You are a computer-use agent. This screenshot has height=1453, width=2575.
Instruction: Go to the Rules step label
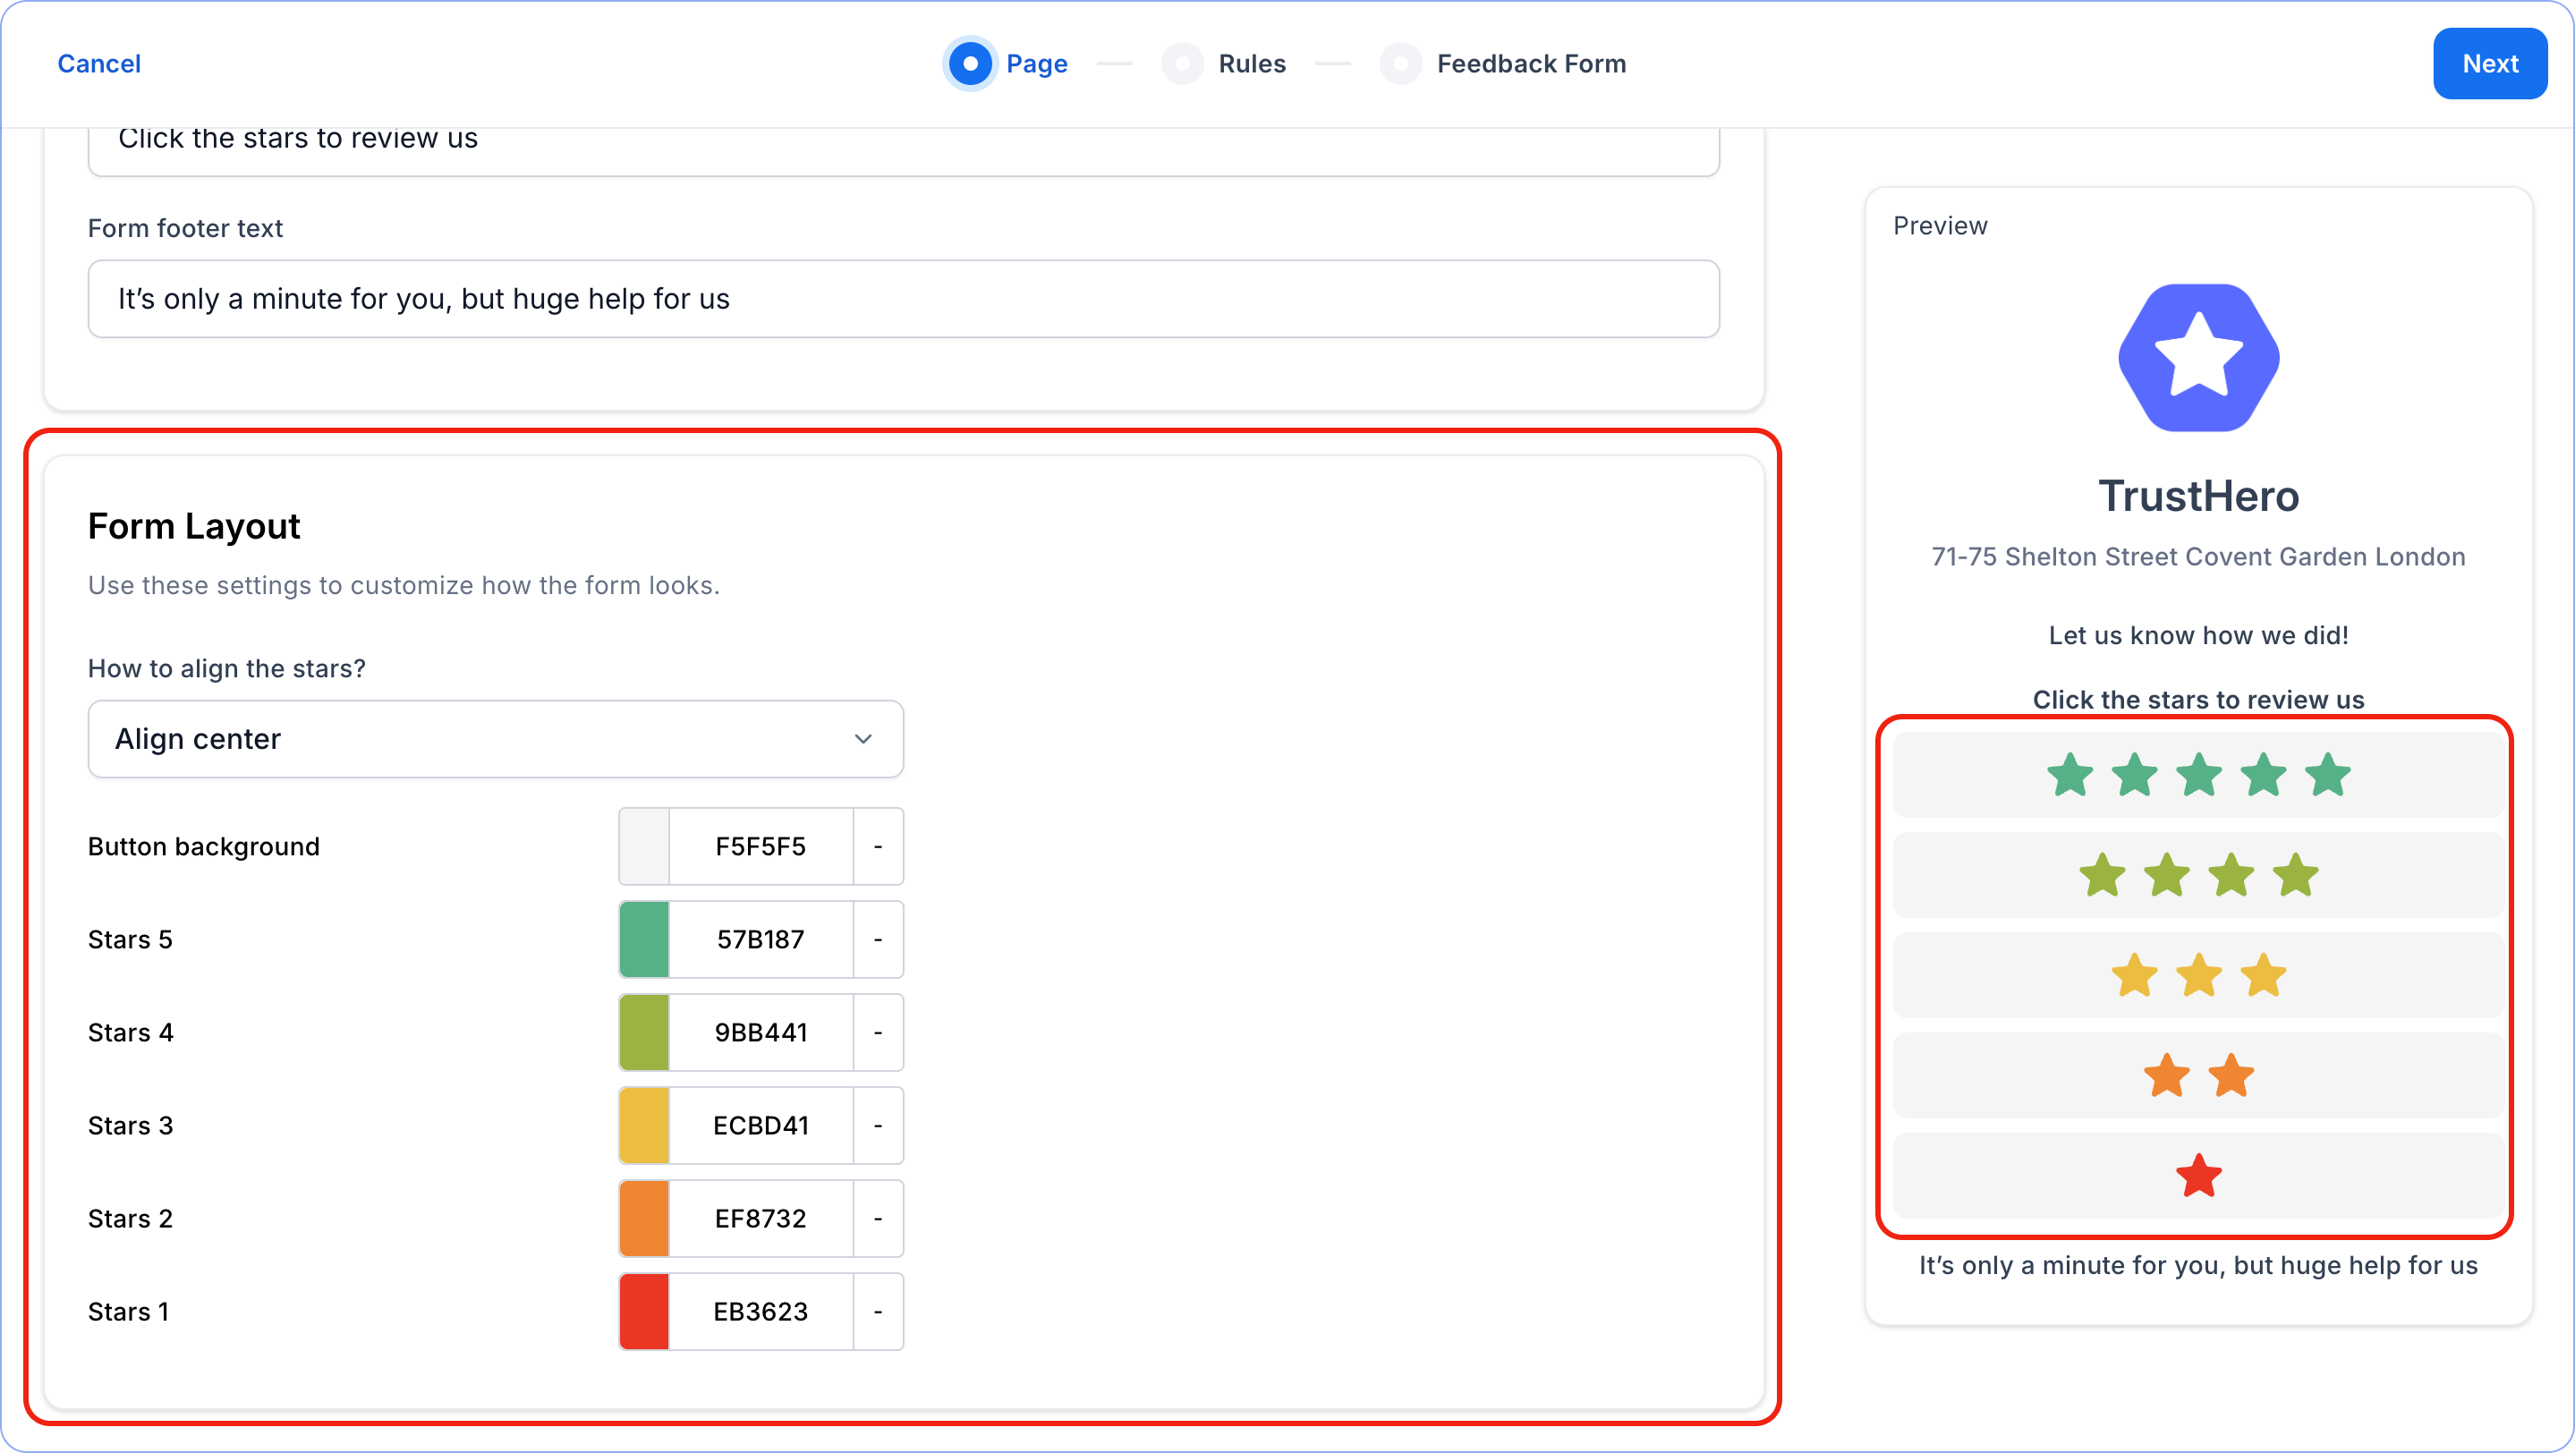[x=1252, y=64]
